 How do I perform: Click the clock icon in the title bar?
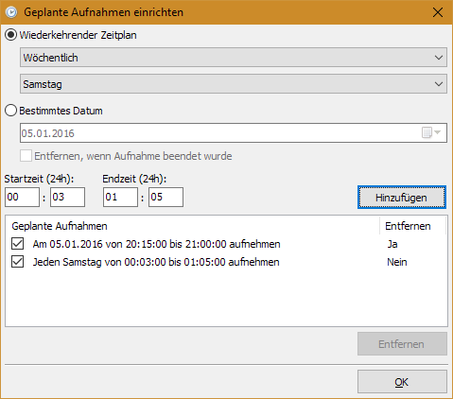[x=11, y=12]
